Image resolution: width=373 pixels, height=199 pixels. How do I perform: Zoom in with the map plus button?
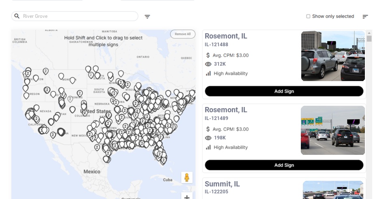point(187,197)
